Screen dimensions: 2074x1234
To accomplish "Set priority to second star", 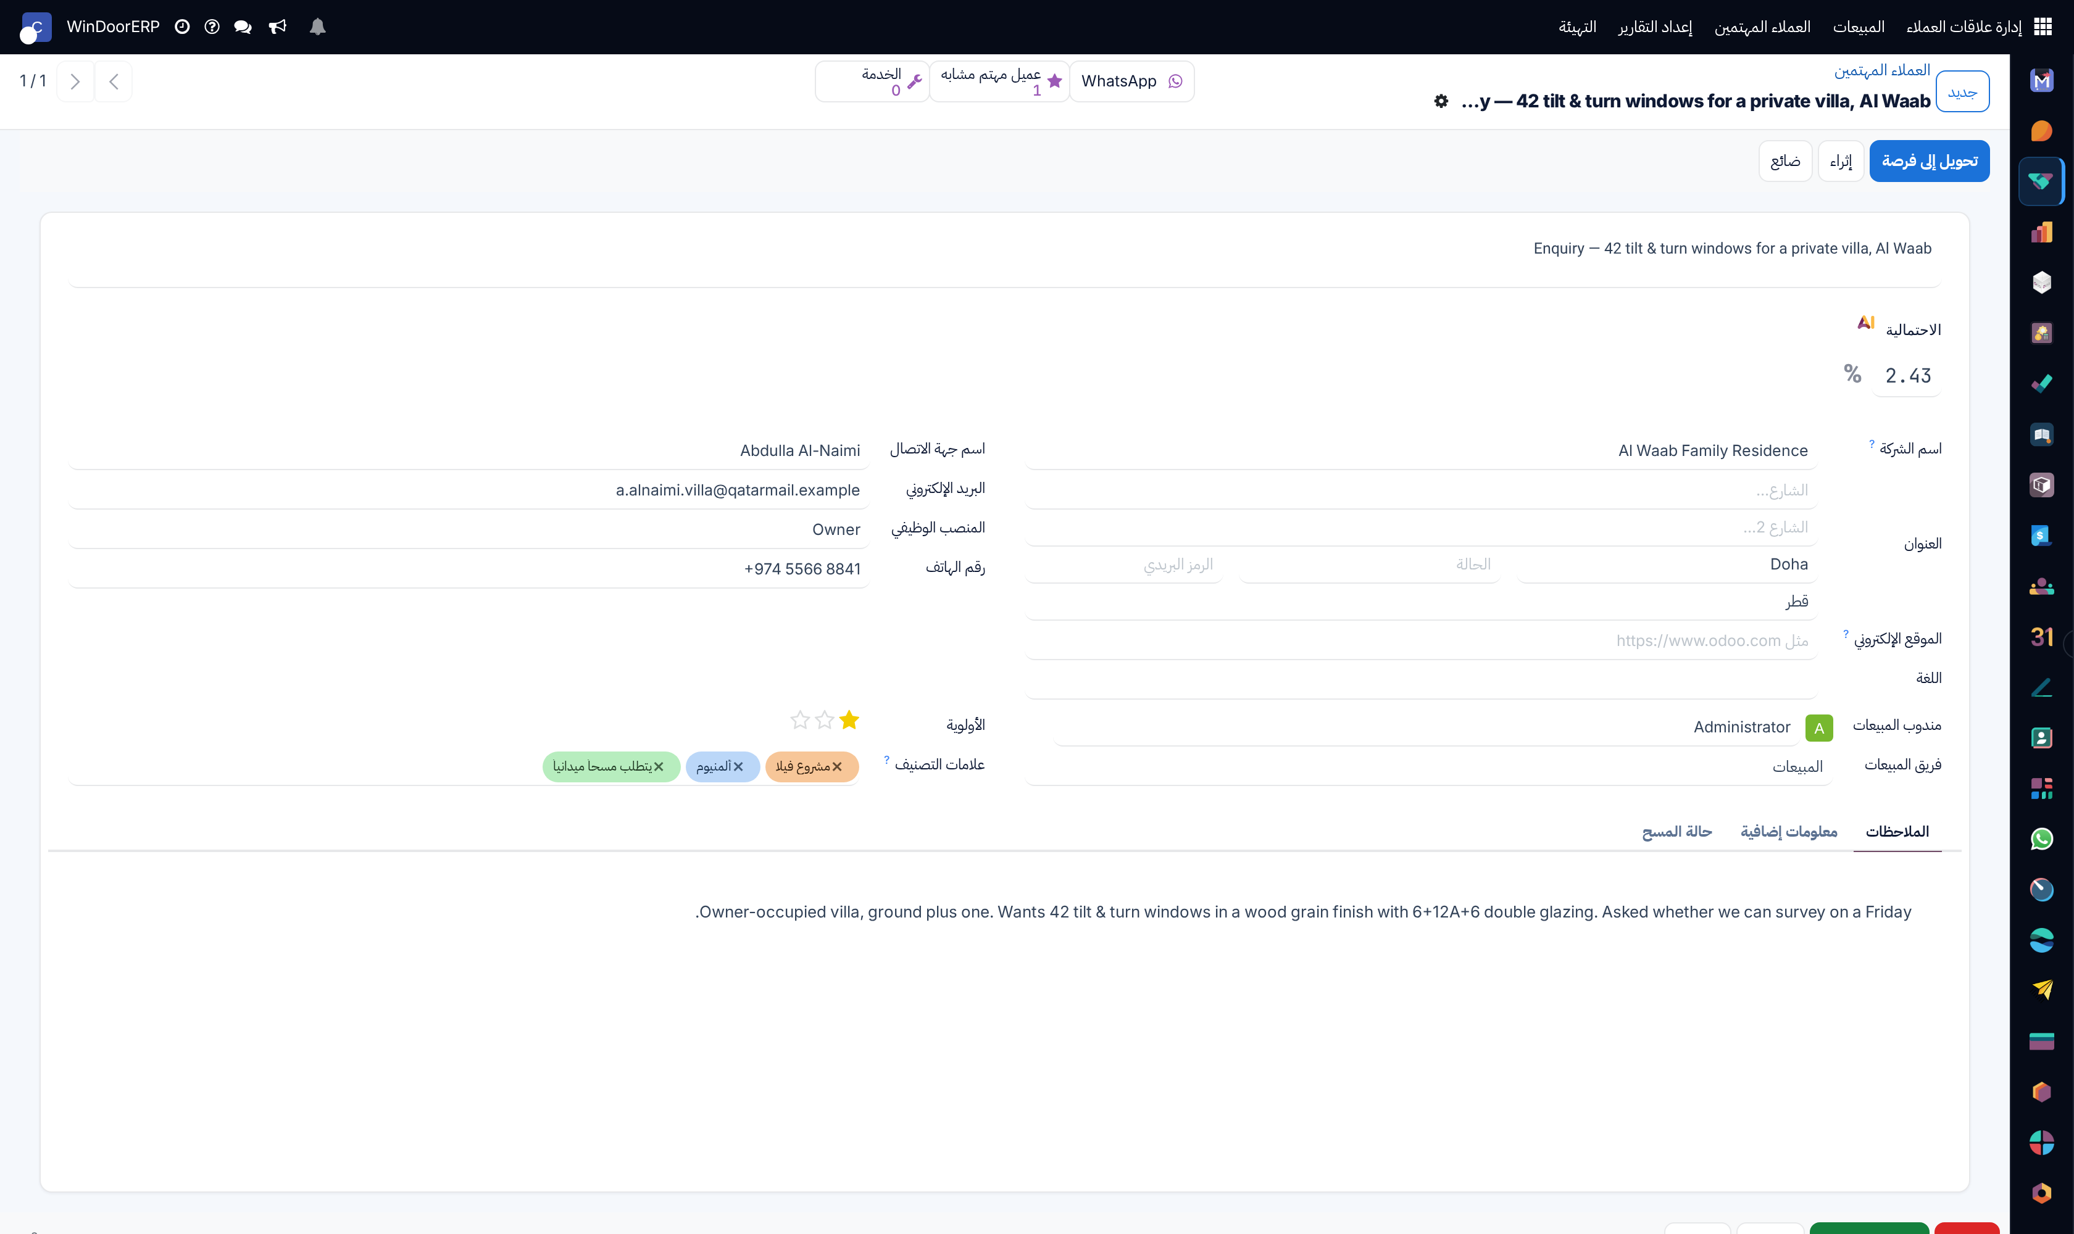I will pyautogui.click(x=825, y=720).
